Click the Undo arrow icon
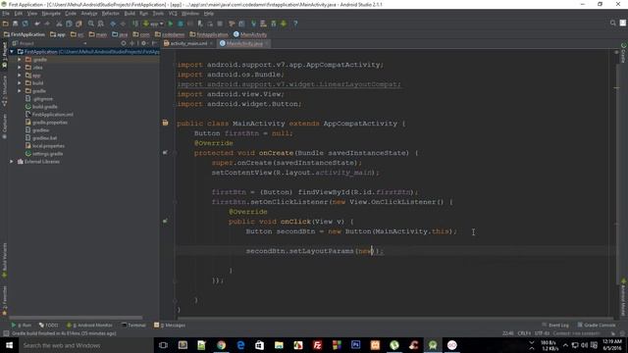Viewport: 628px width, 353px height. click(x=37, y=24)
